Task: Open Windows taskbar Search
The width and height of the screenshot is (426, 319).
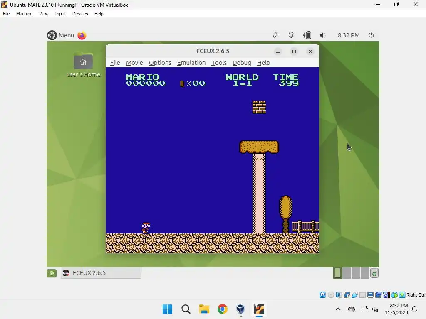Action: (186, 309)
